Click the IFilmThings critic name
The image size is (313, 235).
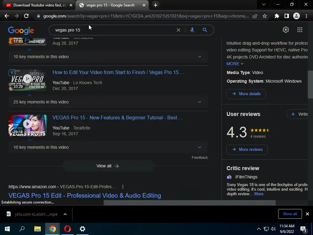pyautogui.click(x=246, y=177)
